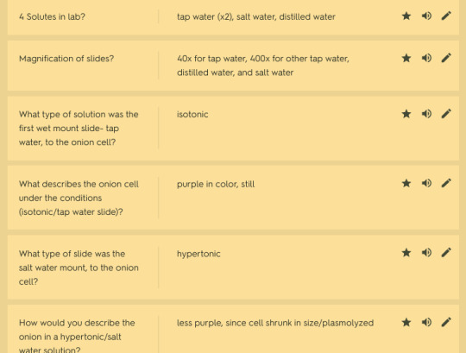Screen dimensions: 466x353
Task: Select the term 'Magnification of slides?'
Action: [66, 59]
